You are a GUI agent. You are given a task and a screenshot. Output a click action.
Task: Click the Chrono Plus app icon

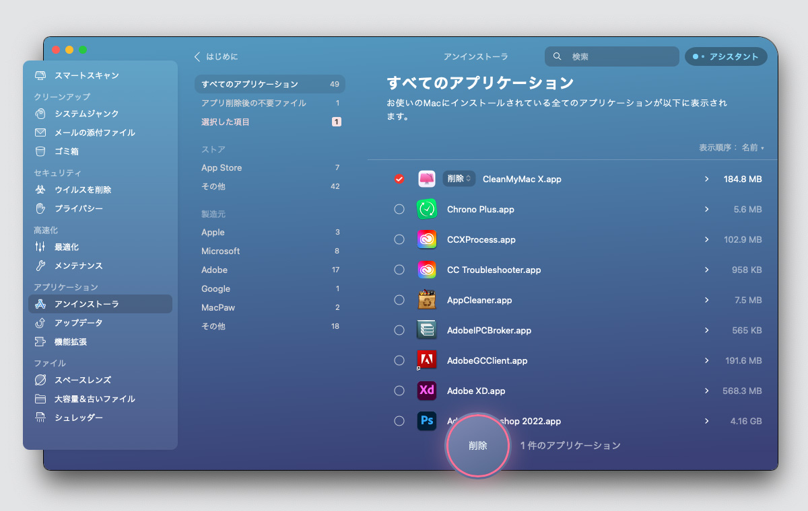tap(427, 209)
